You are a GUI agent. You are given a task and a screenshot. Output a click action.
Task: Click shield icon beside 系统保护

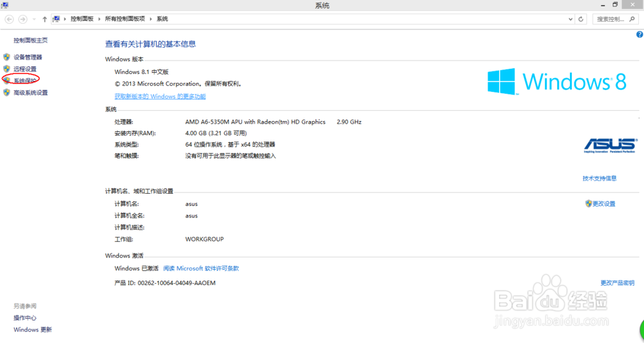[6, 81]
